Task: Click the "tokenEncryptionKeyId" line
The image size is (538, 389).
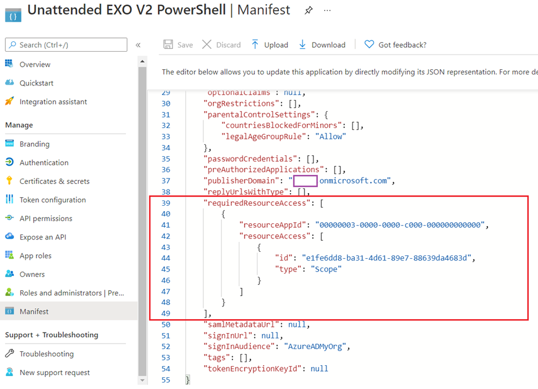Action: pyautogui.click(x=266, y=369)
